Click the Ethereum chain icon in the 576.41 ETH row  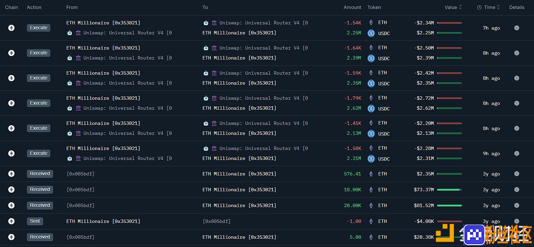click(11, 174)
